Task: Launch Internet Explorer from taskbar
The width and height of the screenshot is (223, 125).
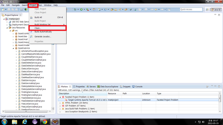Action: (25, 122)
